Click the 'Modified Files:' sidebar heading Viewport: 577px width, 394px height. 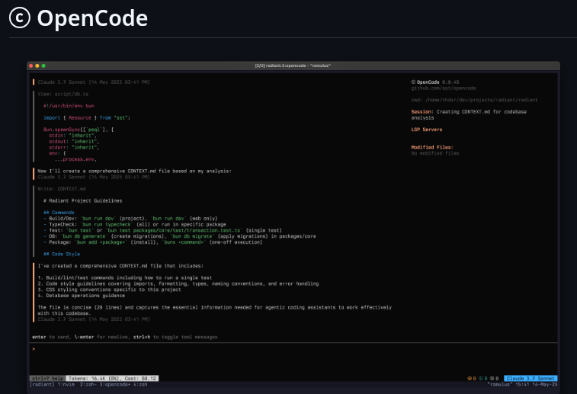click(x=432, y=147)
